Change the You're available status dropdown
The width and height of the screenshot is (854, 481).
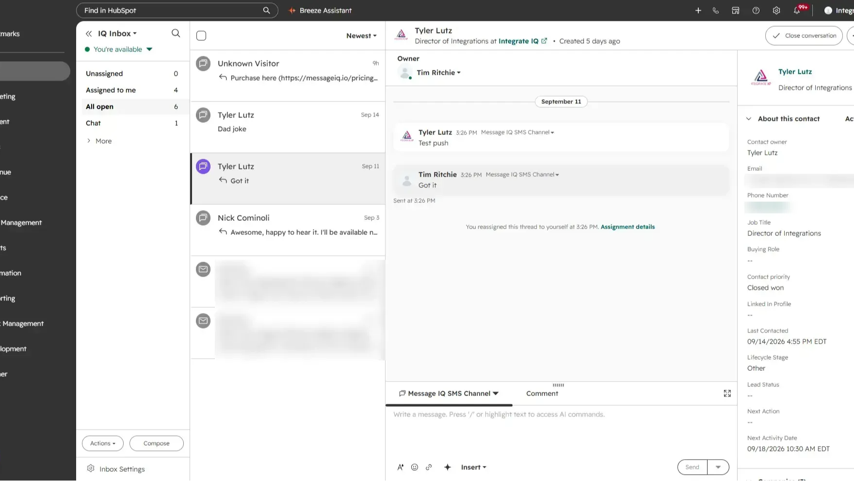coord(119,49)
